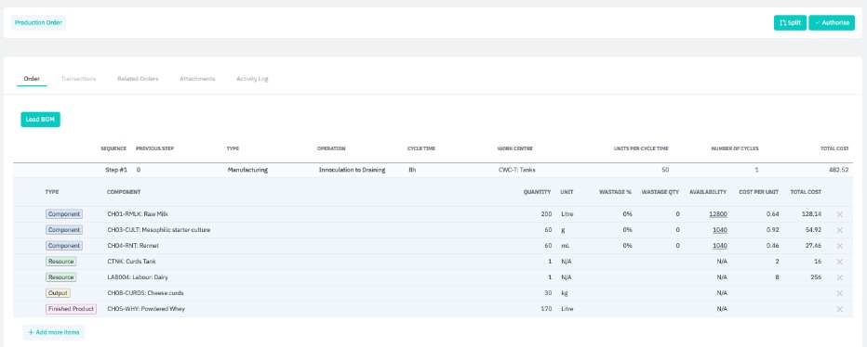This screenshot has height=347, width=867.
Task: Click CH03-CULT: Mesophilic starter culture name
Action: (159, 230)
